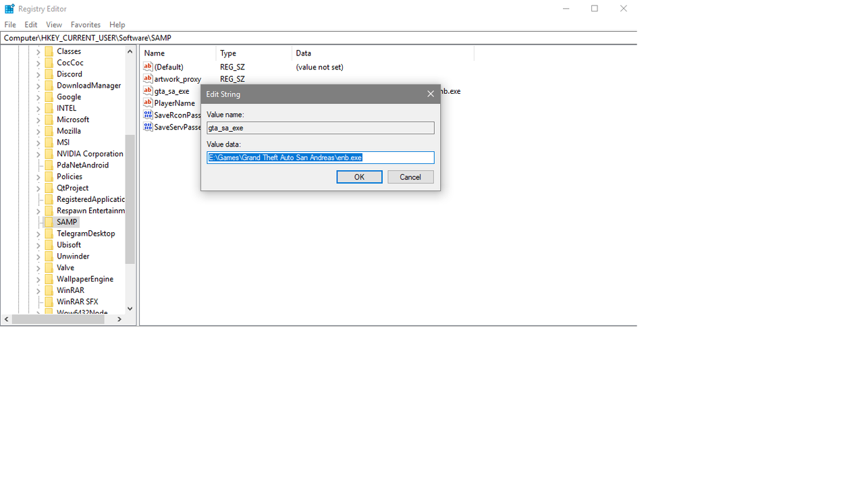Click the string icon of artwork_proxy value
The height and width of the screenshot is (486, 864).
pyautogui.click(x=148, y=78)
